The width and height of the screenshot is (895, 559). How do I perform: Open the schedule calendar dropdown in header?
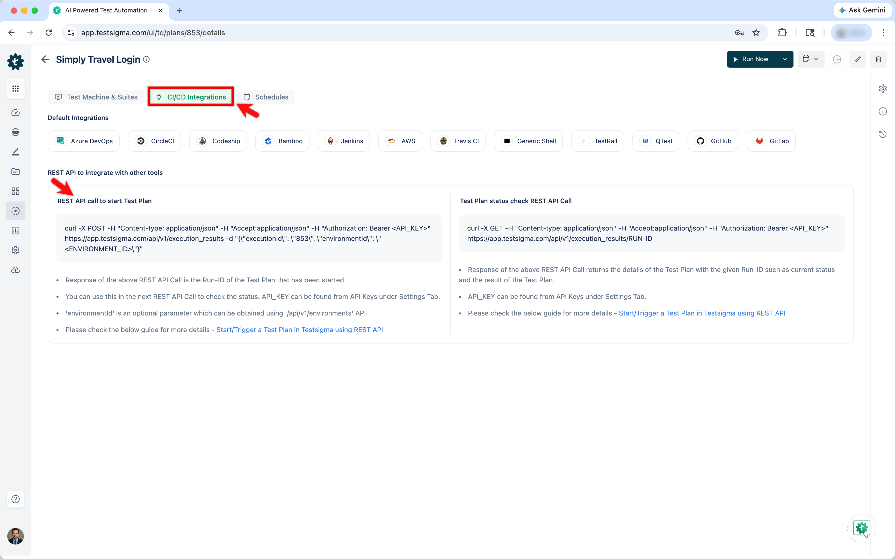[x=811, y=59]
